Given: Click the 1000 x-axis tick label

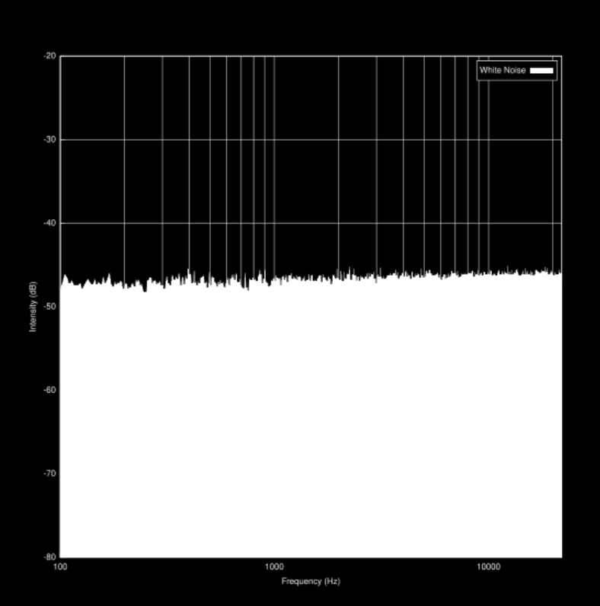Looking at the screenshot, I should point(275,567).
